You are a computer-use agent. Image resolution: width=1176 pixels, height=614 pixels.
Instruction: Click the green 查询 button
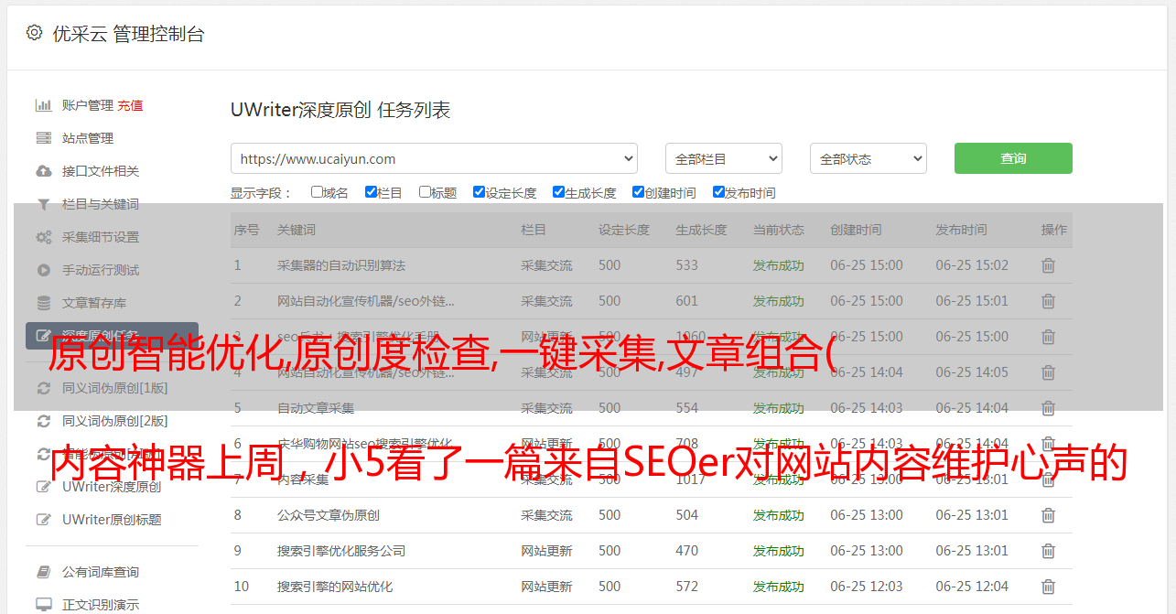[x=1013, y=158]
